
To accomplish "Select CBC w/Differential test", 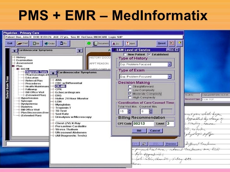I will pyautogui.click(x=69, y=83).
